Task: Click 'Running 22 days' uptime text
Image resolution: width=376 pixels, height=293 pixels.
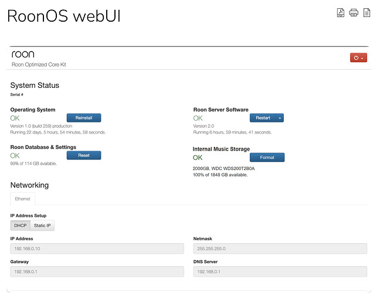Action: (x=58, y=132)
